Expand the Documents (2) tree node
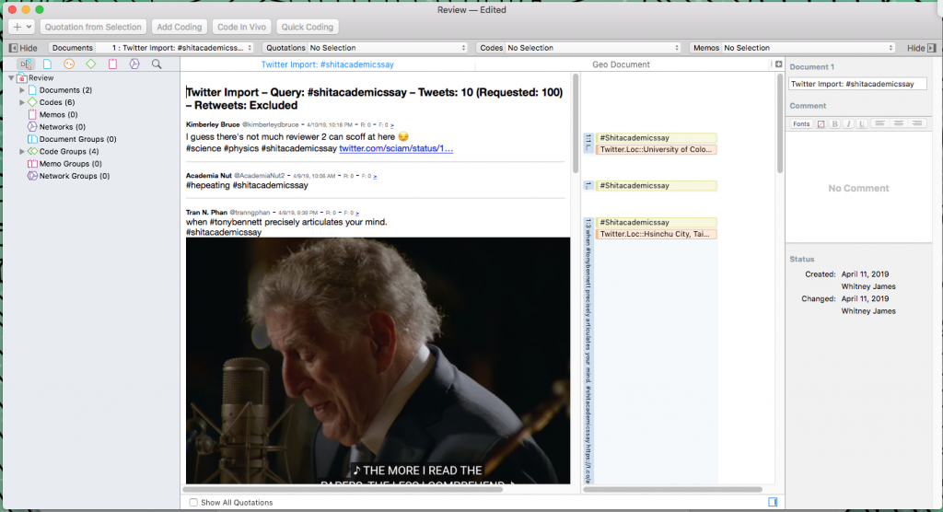Image resolution: width=943 pixels, height=512 pixels. point(22,90)
